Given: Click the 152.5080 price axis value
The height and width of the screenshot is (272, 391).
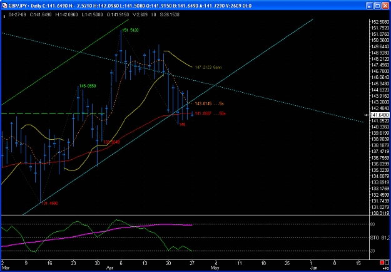Looking at the screenshot, I should click(x=380, y=22).
